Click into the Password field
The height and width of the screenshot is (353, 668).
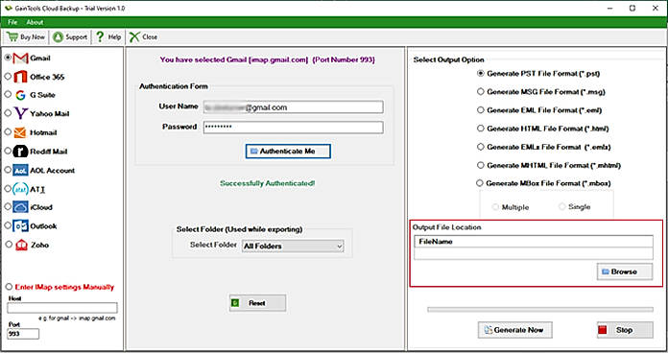[293, 127]
